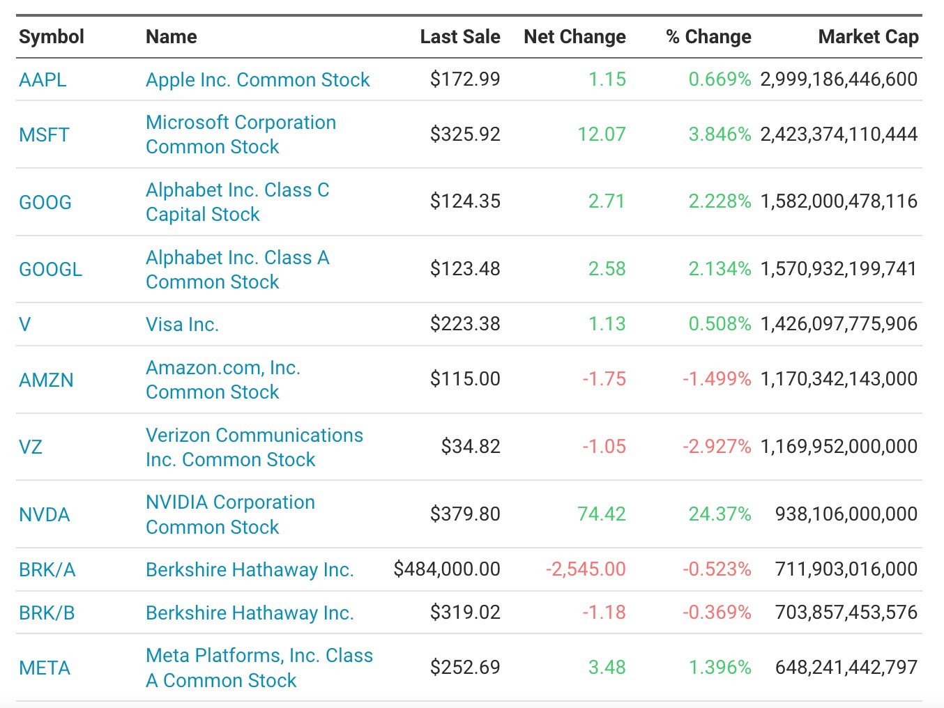Open the GOOG symbol link
Screen dimensions: 944x708
pyautogui.click(x=45, y=202)
